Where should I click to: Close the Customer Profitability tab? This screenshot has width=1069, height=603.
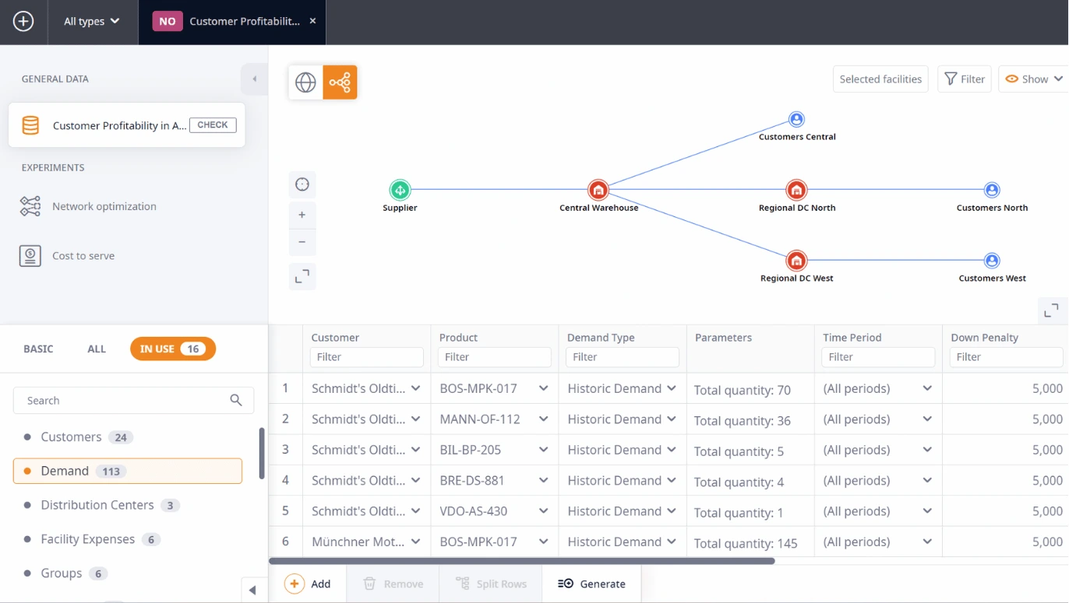pyautogui.click(x=312, y=21)
